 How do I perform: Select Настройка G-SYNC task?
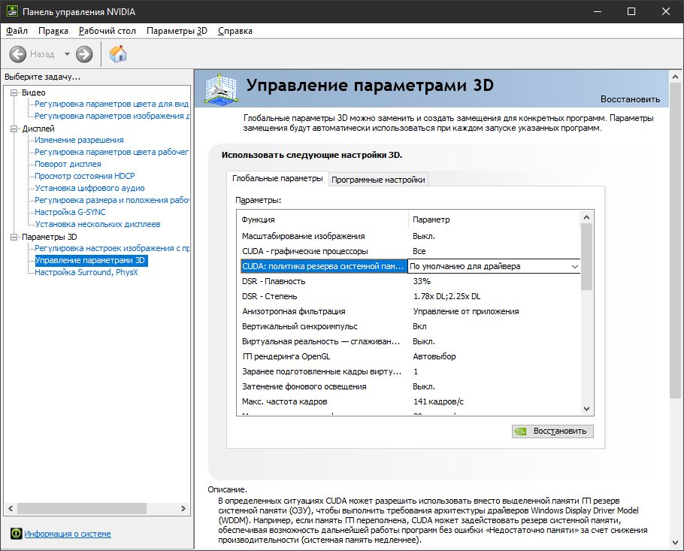click(x=70, y=212)
